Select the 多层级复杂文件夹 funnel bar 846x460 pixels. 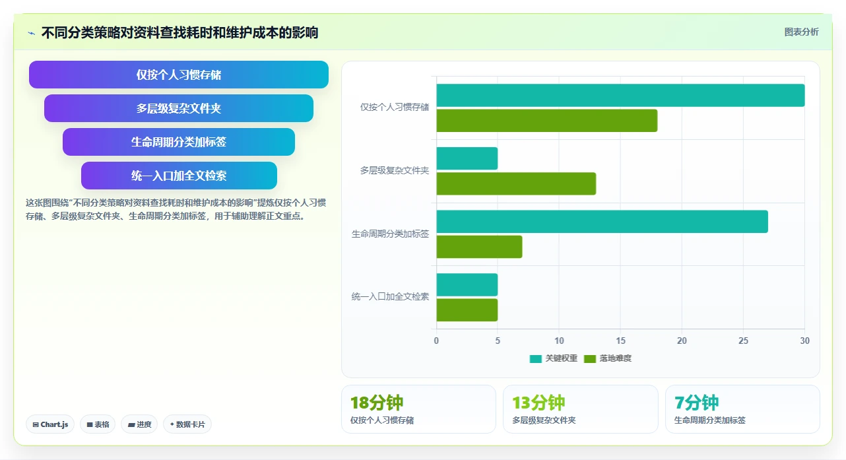pos(179,108)
